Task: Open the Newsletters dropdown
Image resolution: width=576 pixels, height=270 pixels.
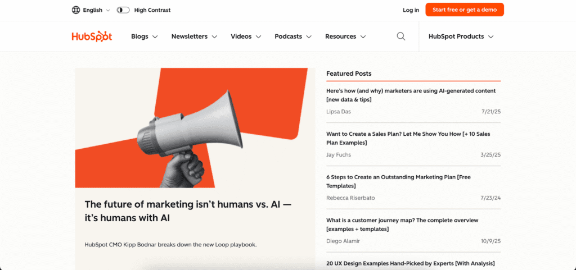Action: [194, 36]
